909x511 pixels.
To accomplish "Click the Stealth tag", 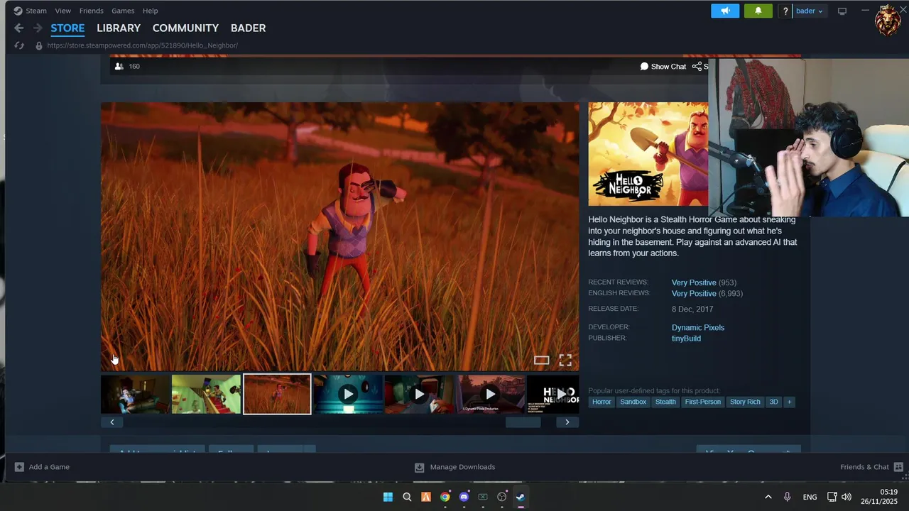I will click(x=665, y=402).
